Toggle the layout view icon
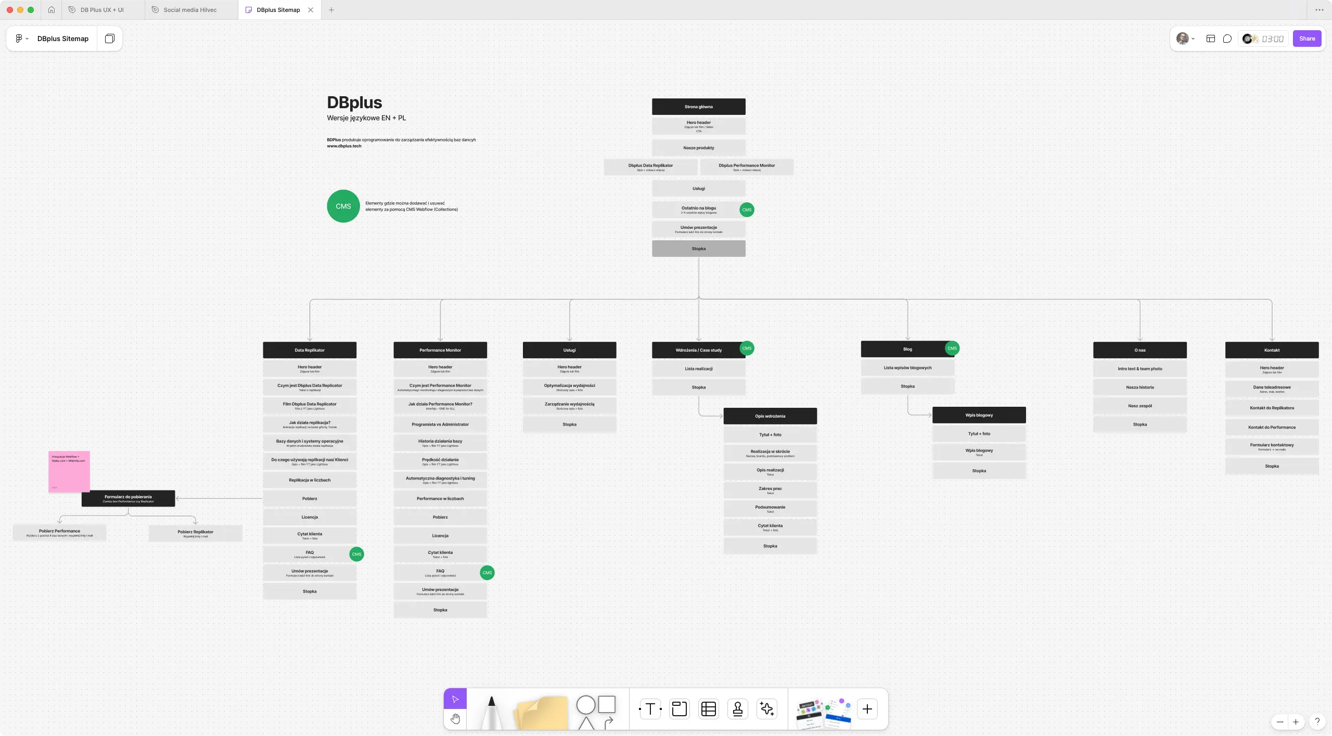Viewport: 1332px width, 736px height. click(1211, 38)
